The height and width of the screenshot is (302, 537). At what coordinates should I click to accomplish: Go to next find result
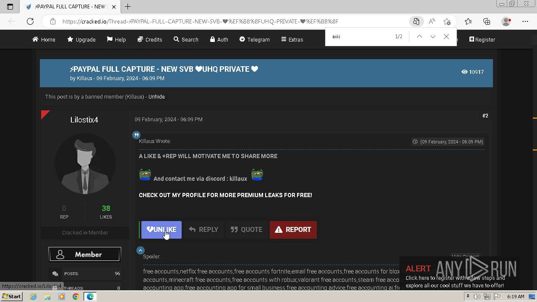(433, 36)
